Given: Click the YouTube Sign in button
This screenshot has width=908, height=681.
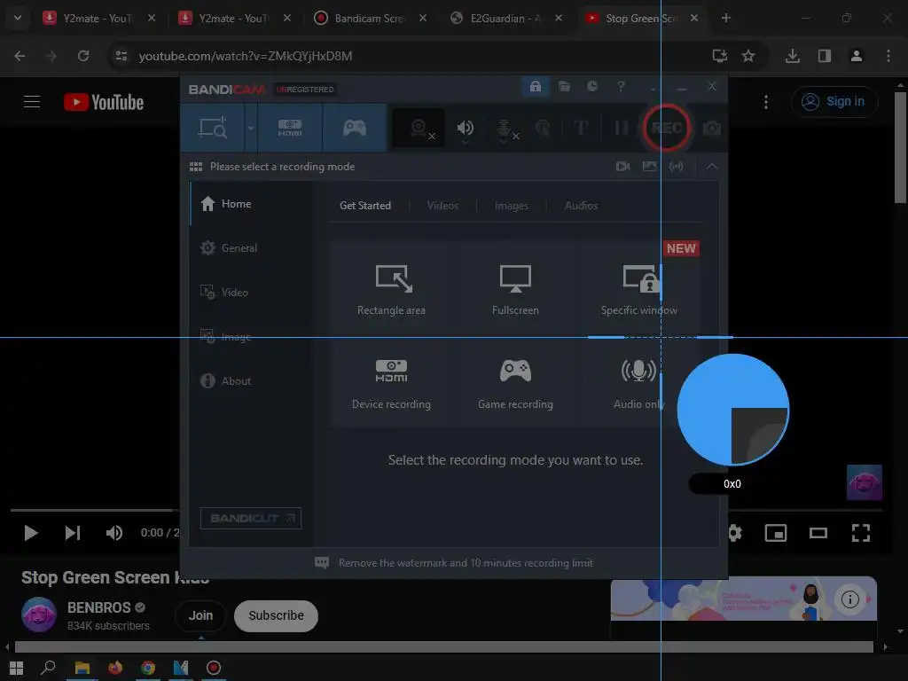Looking at the screenshot, I should coord(834,102).
